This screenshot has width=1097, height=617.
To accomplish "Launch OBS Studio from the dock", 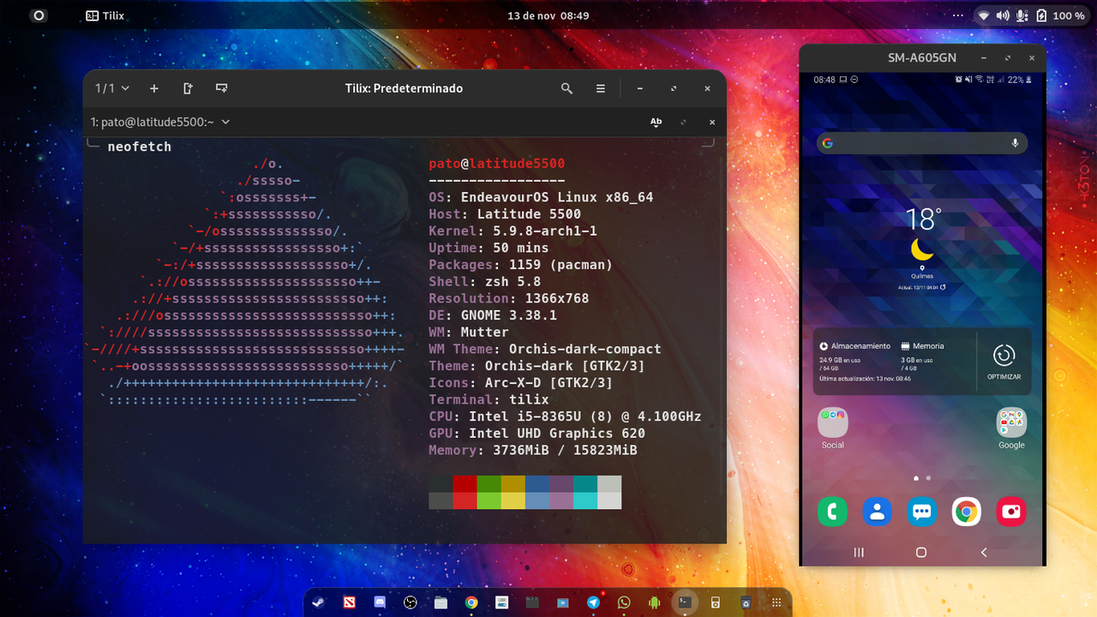I will pyautogui.click(x=411, y=602).
